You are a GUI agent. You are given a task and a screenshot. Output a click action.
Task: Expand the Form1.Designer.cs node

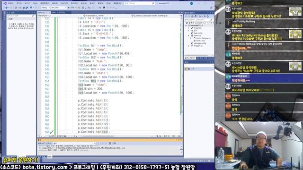click(191, 38)
